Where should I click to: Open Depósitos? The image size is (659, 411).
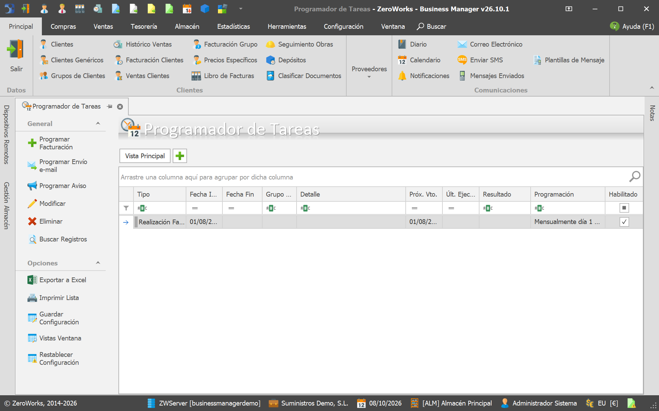coord(286,60)
